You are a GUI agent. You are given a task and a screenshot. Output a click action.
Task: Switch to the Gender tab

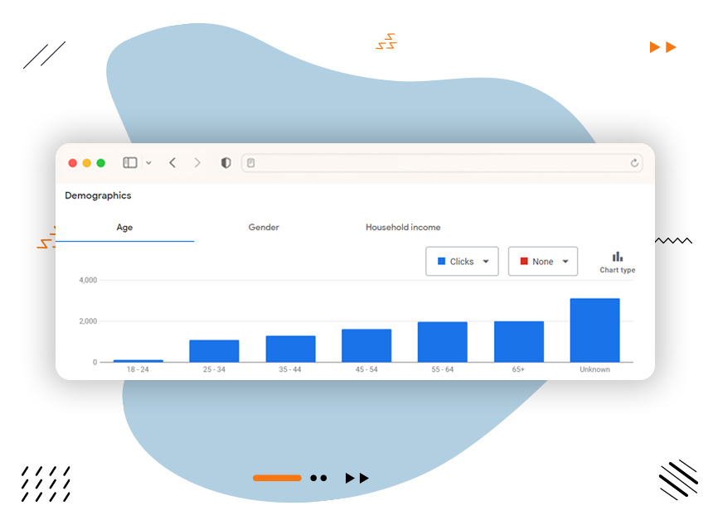pos(264,228)
